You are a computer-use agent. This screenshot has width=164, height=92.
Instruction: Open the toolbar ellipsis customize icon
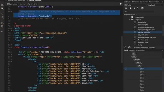(x=2, y=32)
